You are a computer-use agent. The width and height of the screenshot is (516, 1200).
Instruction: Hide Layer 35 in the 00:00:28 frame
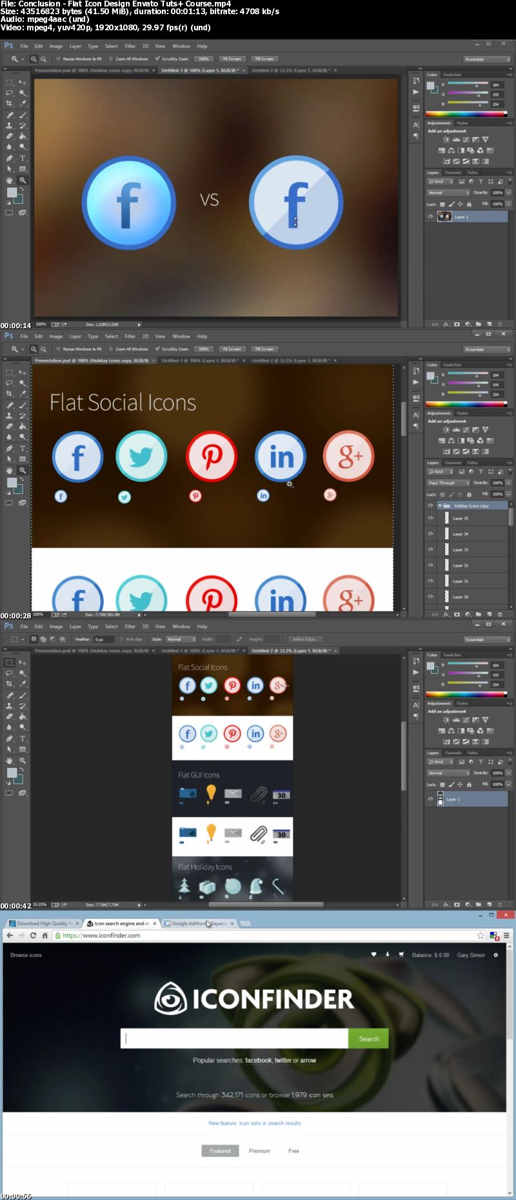point(430,518)
